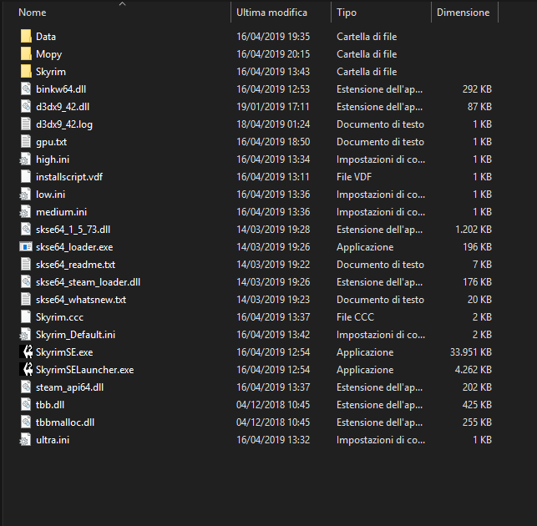
Task: Select the tbbmalloc.dll file icon
Action: (x=26, y=422)
